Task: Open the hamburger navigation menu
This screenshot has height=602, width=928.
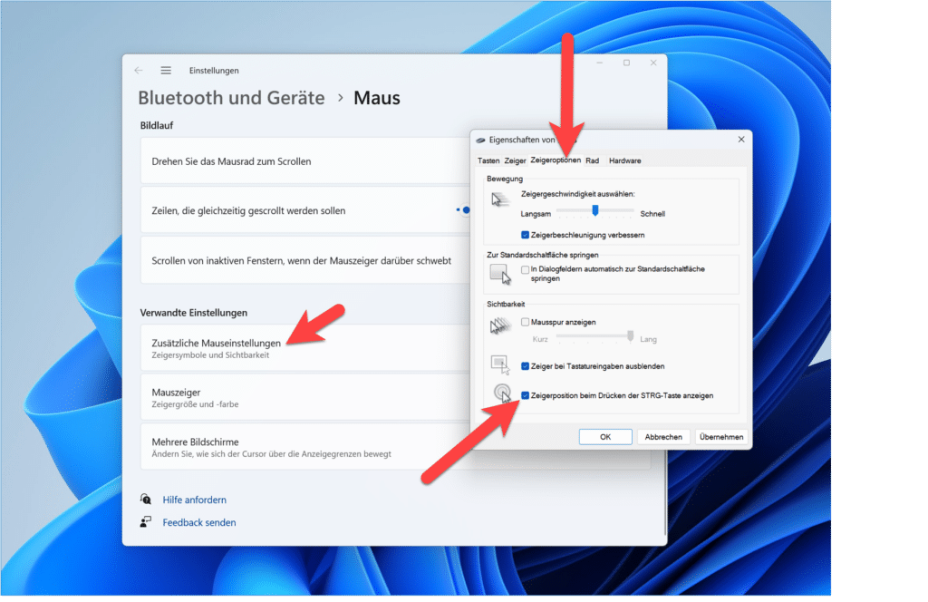Action: [166, 70]
